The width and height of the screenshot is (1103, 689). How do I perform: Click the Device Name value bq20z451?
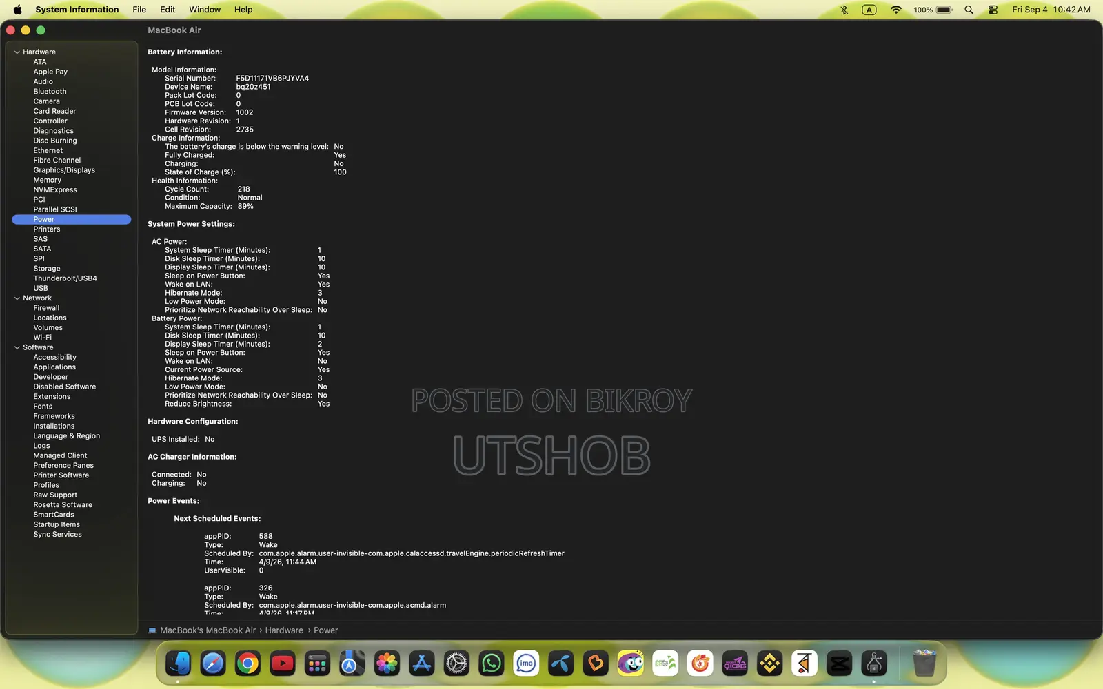click(x=253, y=87)
